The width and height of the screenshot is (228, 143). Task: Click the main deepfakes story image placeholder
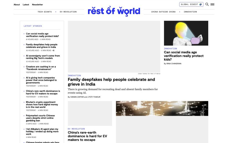pos(114,46)
